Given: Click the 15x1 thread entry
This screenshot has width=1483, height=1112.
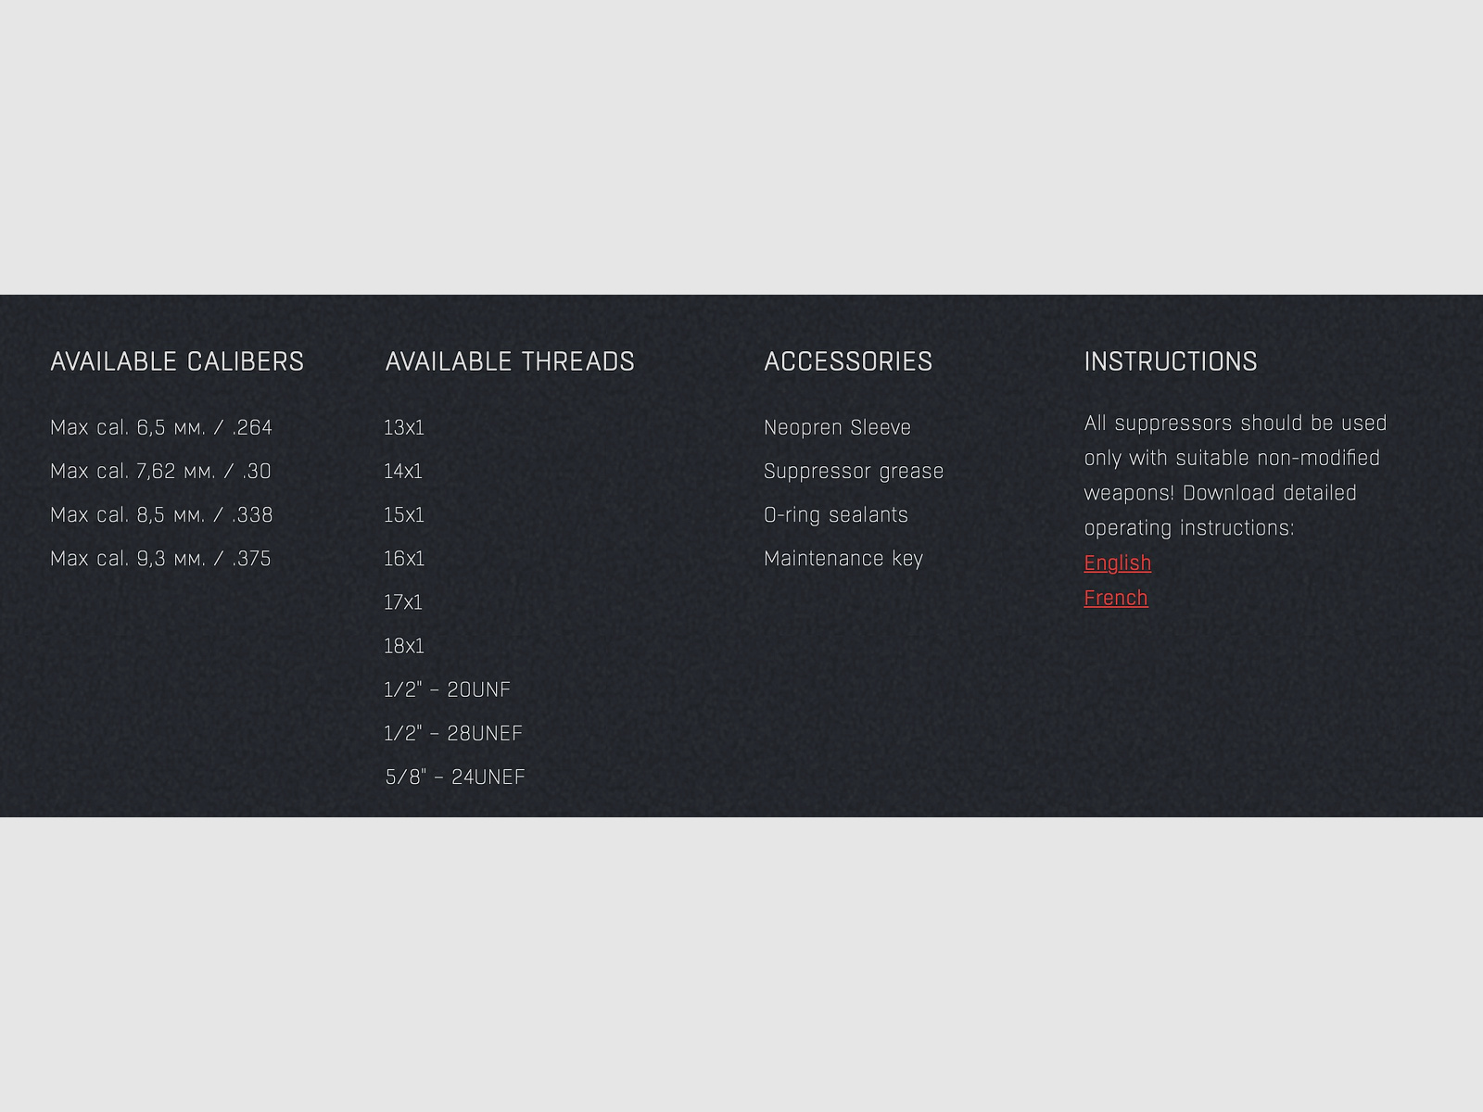Looking at the screenshot, I should pos(404,515).
